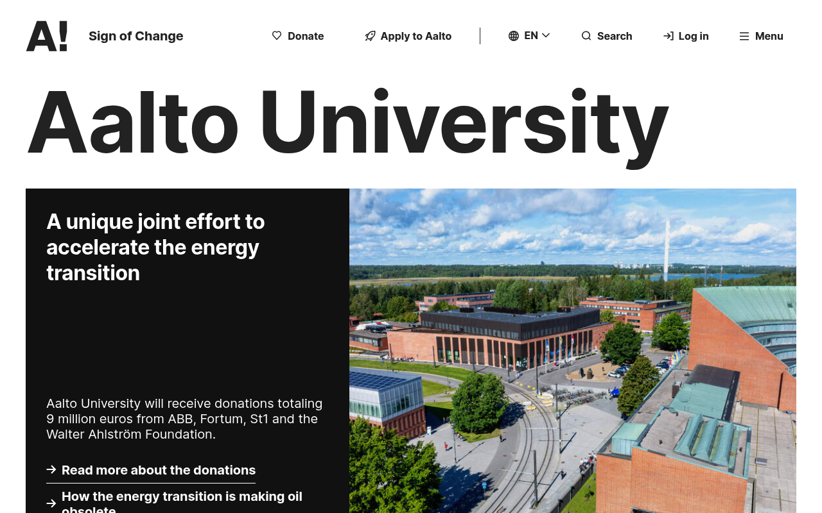Screen dimensions: 822x513
Task: Open the Menu button label
Action: [769, 36]
